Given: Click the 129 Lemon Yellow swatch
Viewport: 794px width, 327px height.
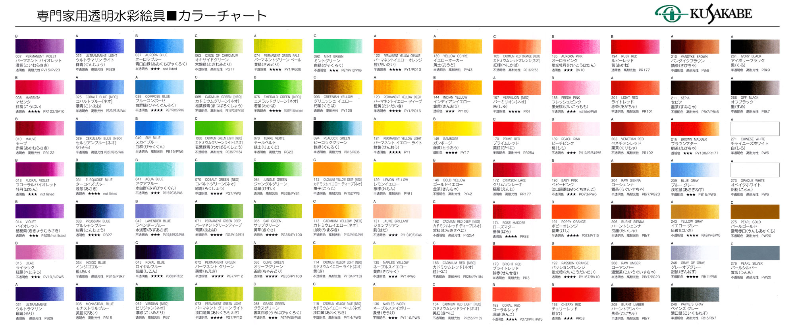Looking at the screenshot, I should point(397,169).
